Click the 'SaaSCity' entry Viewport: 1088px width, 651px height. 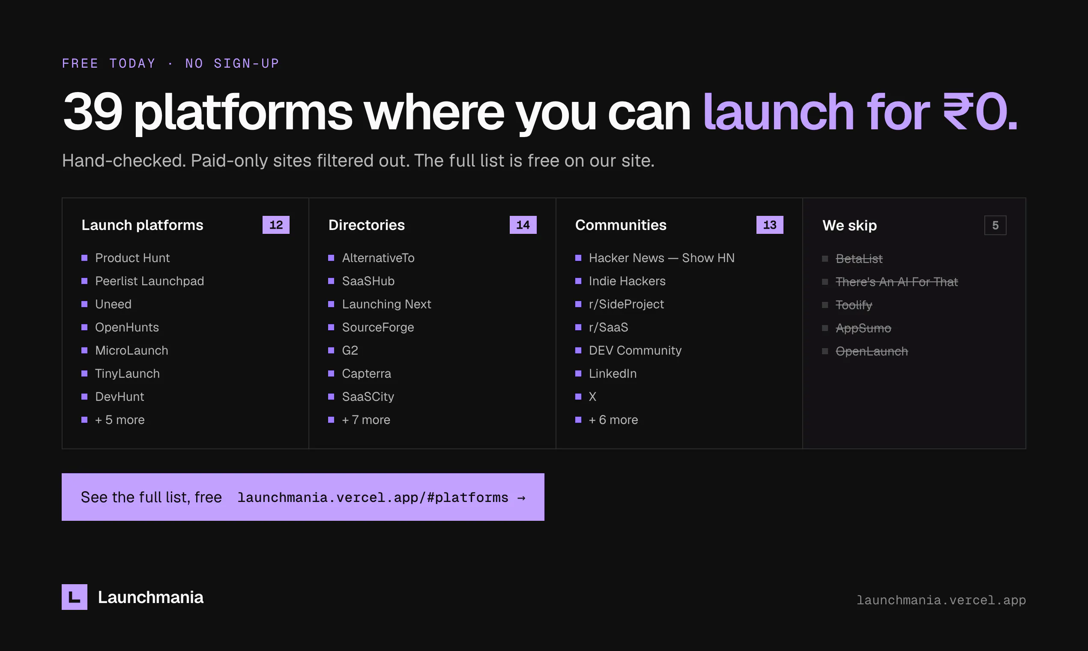tap(368, 397)
